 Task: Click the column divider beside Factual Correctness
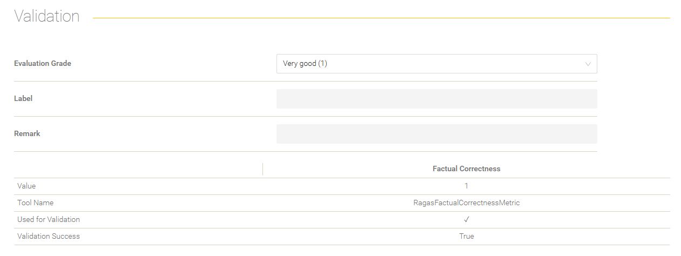pos(262,169)
